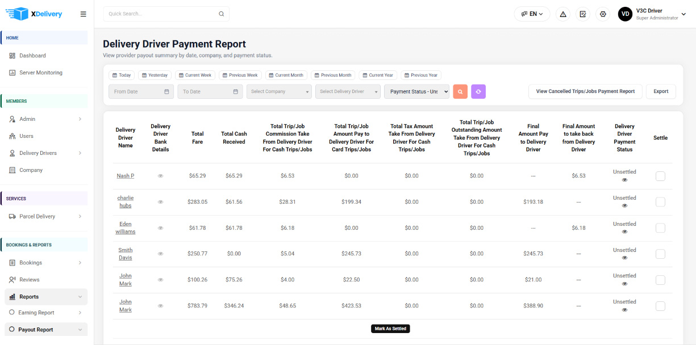Click calendar icon in To Date field
696x345 pixels.
pyautogui.click(x=236, y=91)
